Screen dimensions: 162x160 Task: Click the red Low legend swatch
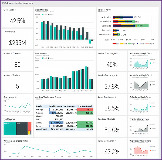coord(114,44)
